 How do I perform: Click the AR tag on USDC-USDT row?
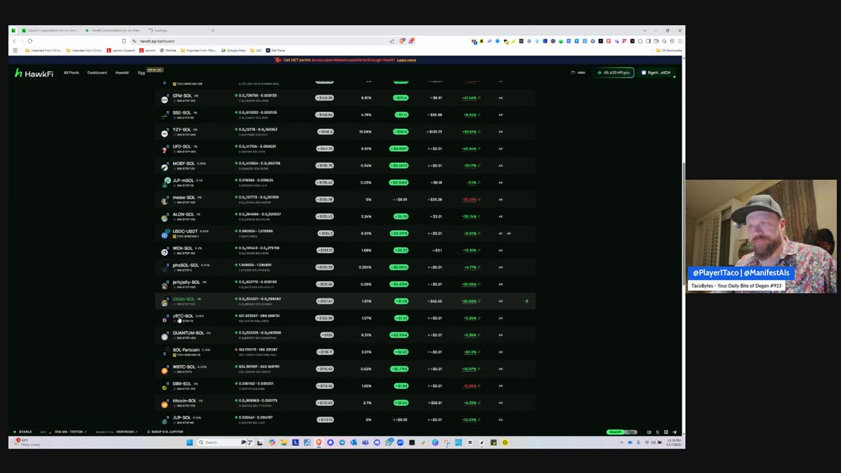[509, 233]
